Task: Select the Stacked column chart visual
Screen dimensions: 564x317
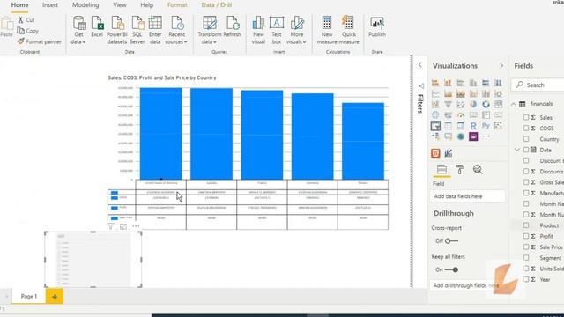Action: (448, 83)
